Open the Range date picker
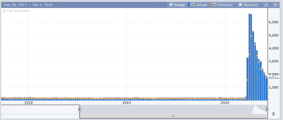 point(177,5)
